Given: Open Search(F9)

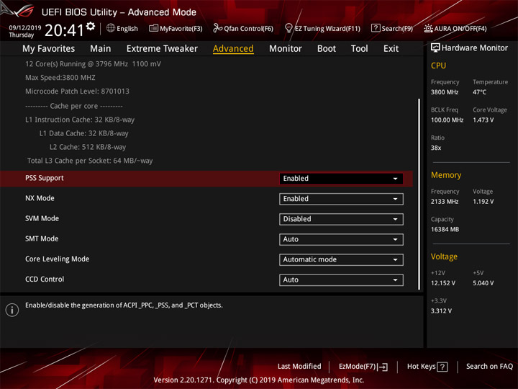Looking at the screenshot, I should click(392, 28).
